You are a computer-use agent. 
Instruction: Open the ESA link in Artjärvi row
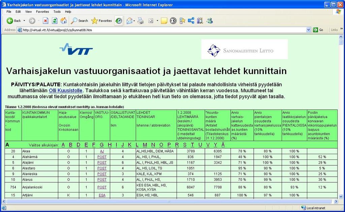102,195
